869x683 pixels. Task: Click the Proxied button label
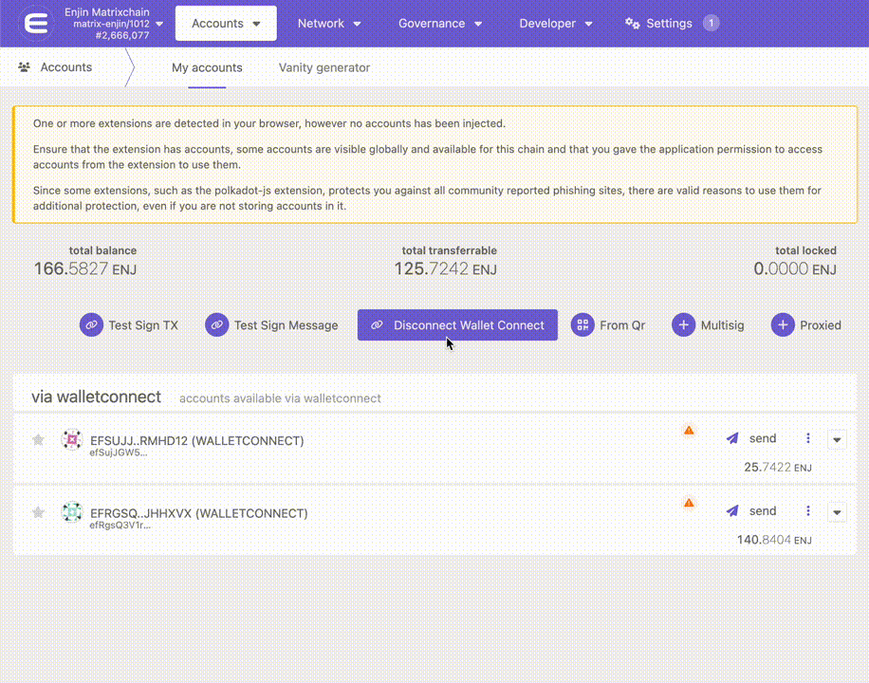(821, 325)
